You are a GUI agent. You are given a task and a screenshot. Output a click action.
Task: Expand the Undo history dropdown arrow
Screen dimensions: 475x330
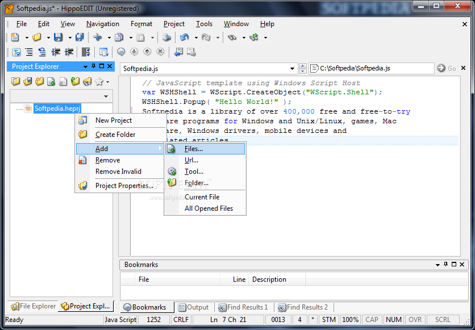[x=196, y=37]
